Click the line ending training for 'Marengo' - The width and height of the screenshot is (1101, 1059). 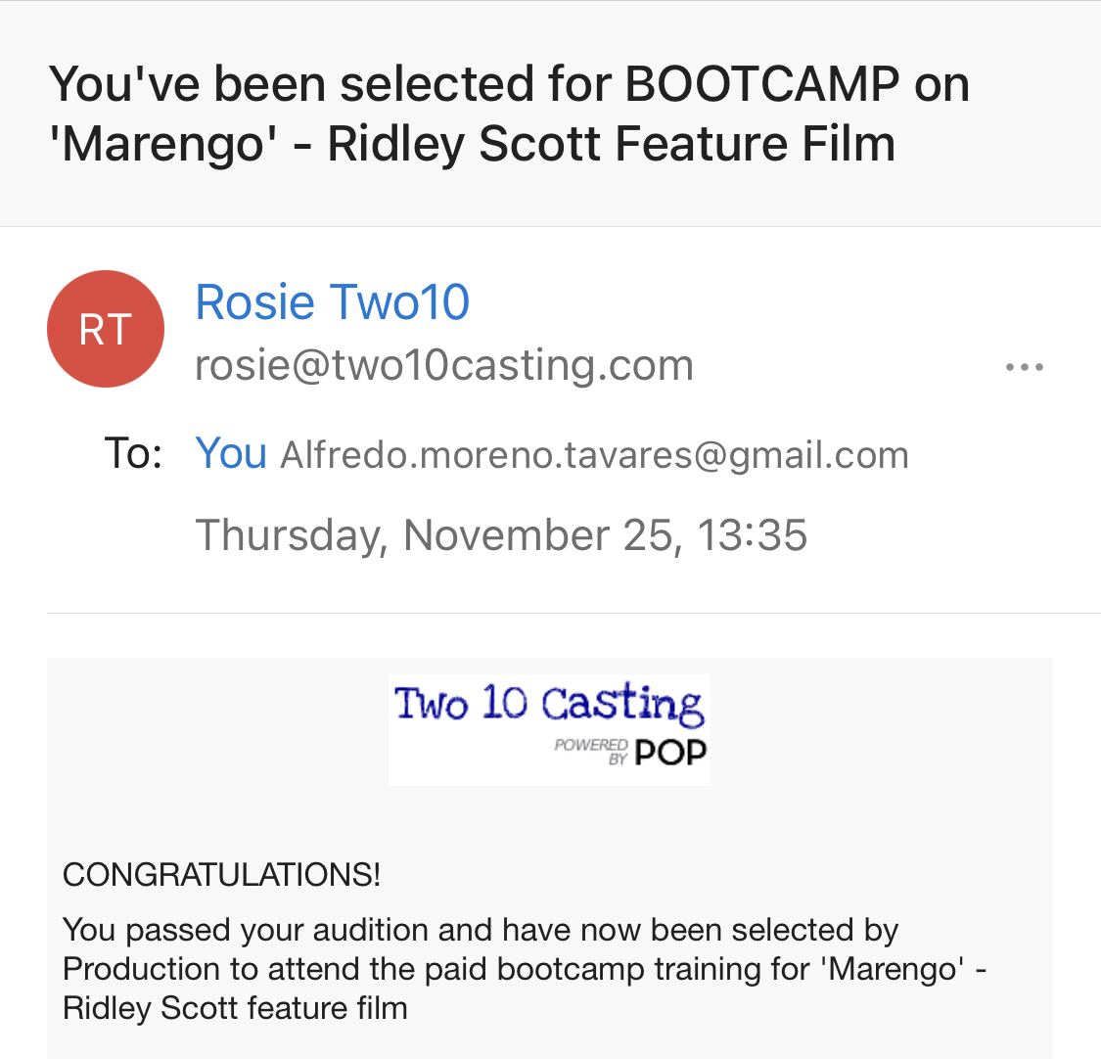[x=525, y=969]
